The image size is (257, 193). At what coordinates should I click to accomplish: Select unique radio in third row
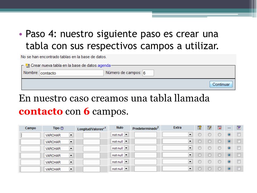219,148
